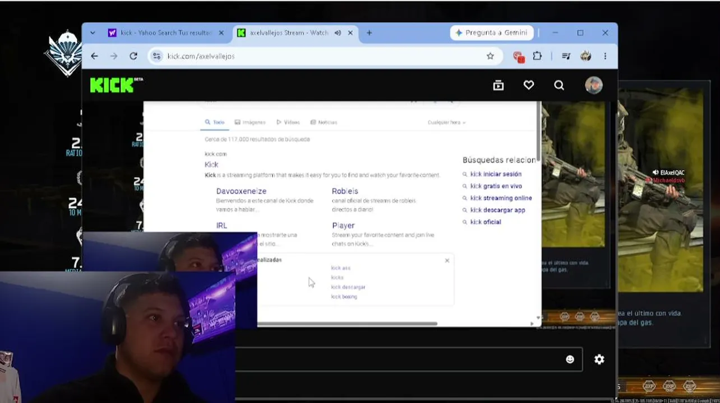Open the Kick following heart icon

[529, 85]
